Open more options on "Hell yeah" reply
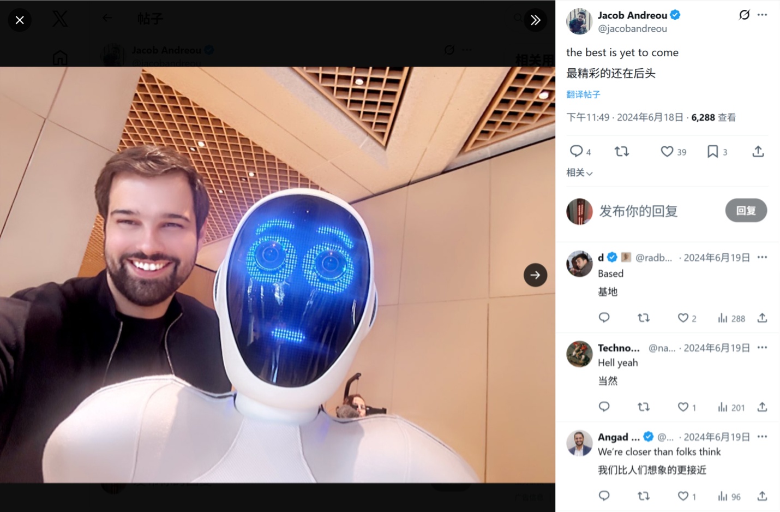Viewport: 780px width, 512px height. (x=762, y=348)
